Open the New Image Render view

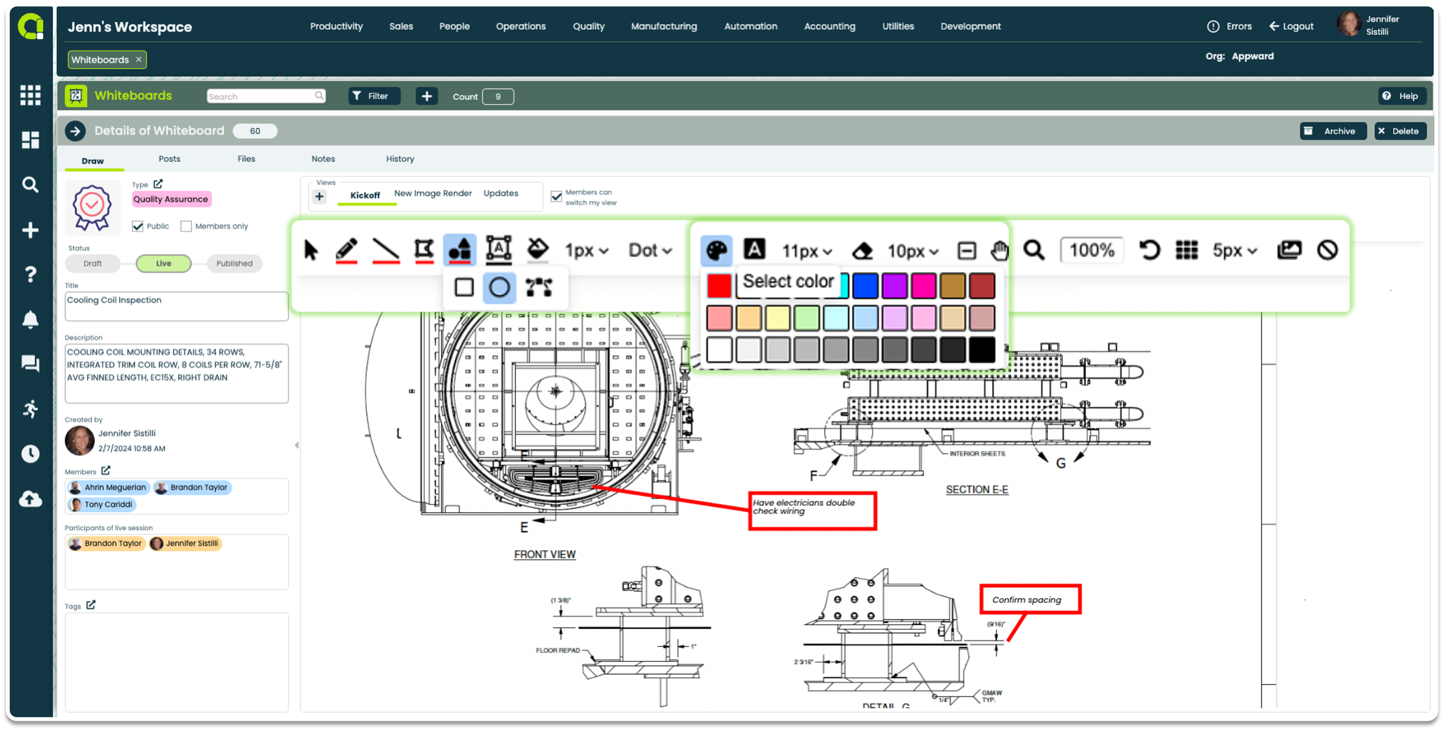click(433, 194)
